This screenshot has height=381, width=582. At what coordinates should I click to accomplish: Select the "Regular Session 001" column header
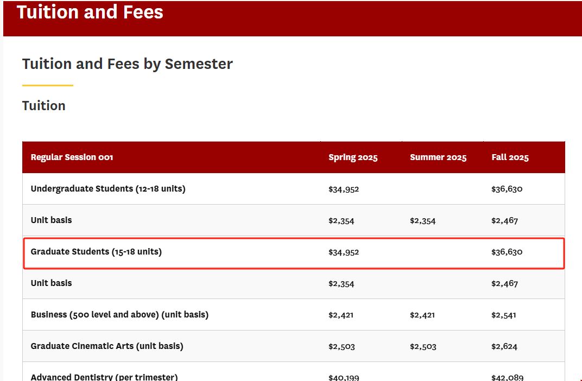[x=72, y=157]
